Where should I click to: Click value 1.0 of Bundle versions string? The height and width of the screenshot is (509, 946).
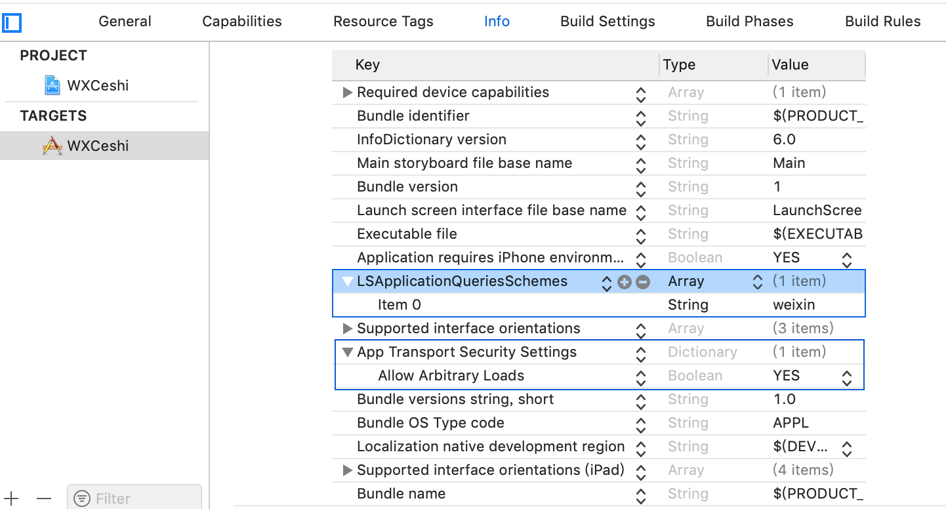coord(784,399)
